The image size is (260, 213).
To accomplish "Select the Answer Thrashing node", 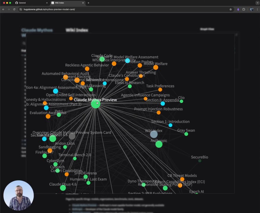I will pos(141,76).
